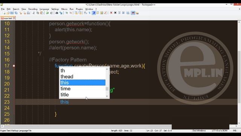
Task: Open the Plugins menu
Action: (x=79, y=9)
